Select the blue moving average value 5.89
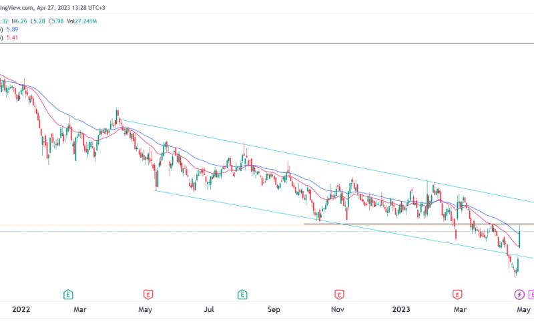Image resolution: width=534 pixels, height=336 pixels. coord(12,29)
